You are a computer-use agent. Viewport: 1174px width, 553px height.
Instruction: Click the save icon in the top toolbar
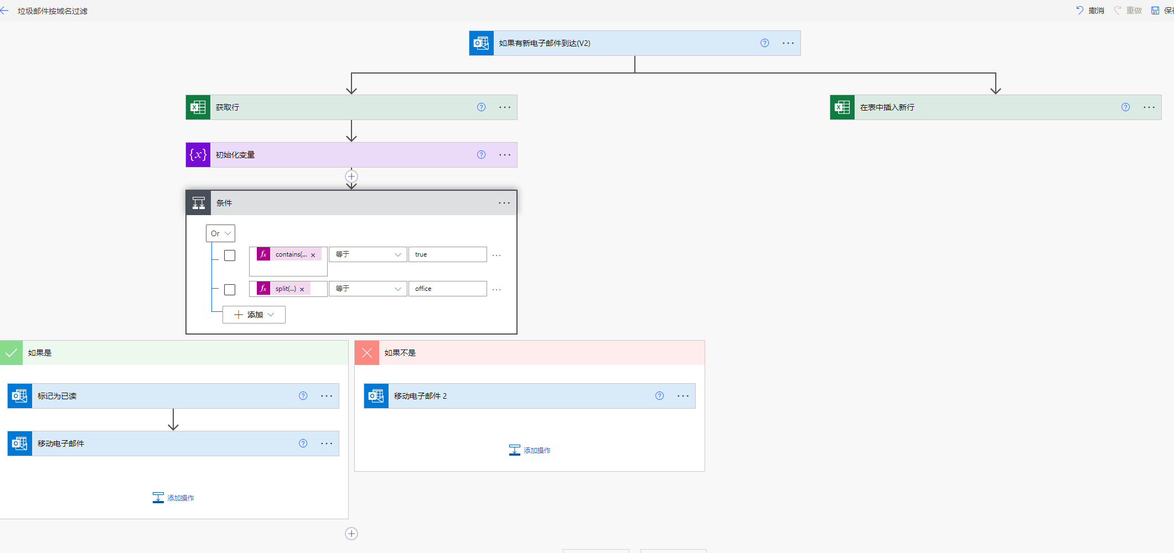[1155, 11]
